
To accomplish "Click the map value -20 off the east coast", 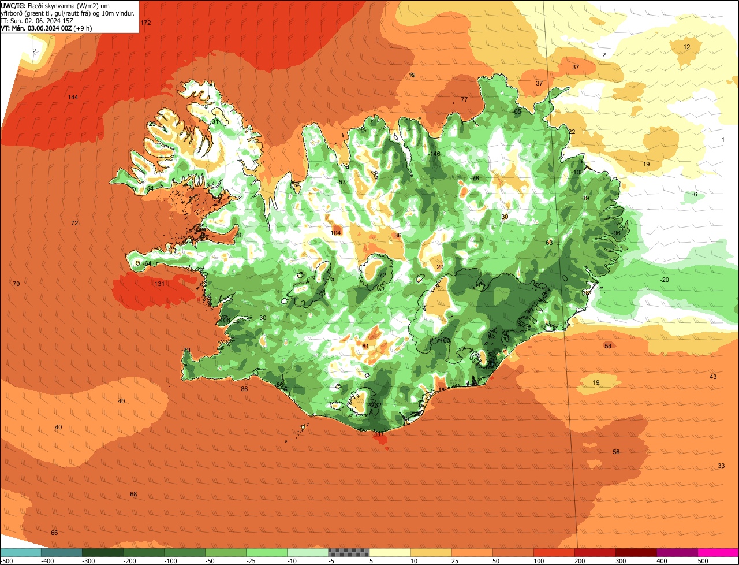I will point(664,280).
